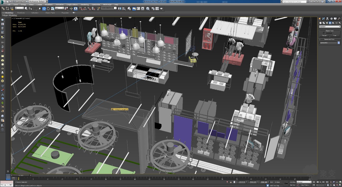Open the reference coordinate system 'View' dropdown
The image size is (342, 187).
(59, 8)
